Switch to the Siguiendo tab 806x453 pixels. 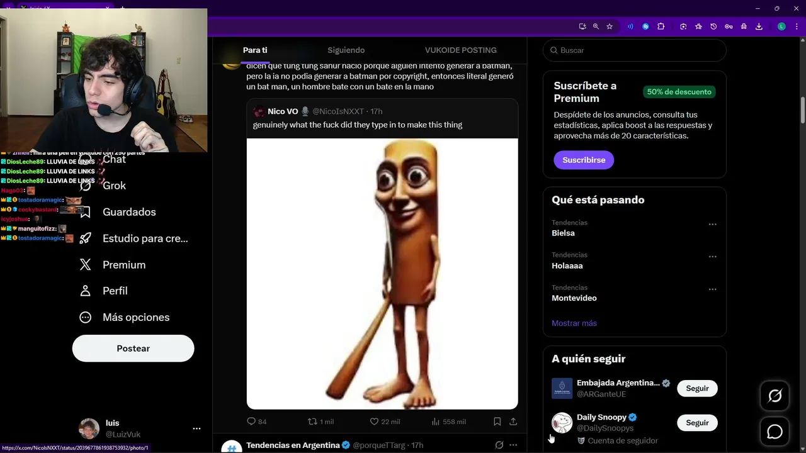click(346, 50)
